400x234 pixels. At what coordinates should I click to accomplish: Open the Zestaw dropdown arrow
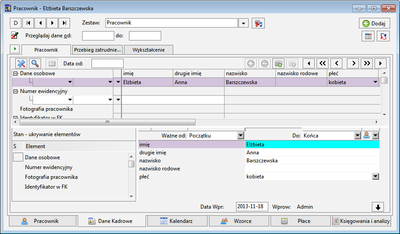243,23
